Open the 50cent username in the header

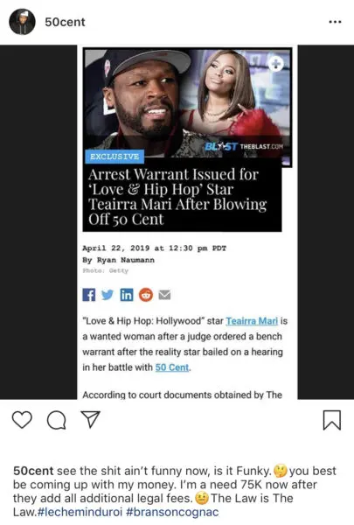point(65,22)
